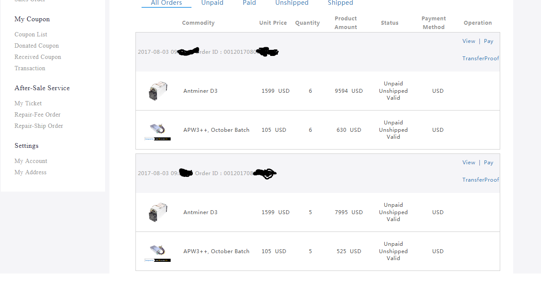Click Pay on the second order

[488, 163]
